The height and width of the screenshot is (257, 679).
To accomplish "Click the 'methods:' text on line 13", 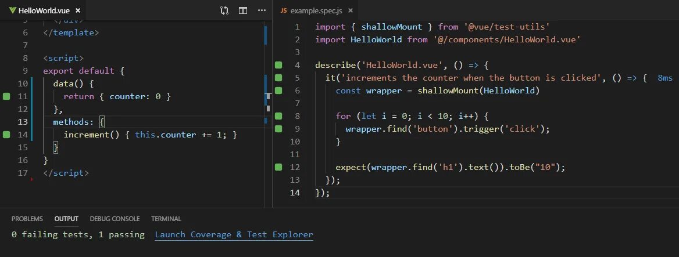I will pyautogui.click(x=73, y=122).
